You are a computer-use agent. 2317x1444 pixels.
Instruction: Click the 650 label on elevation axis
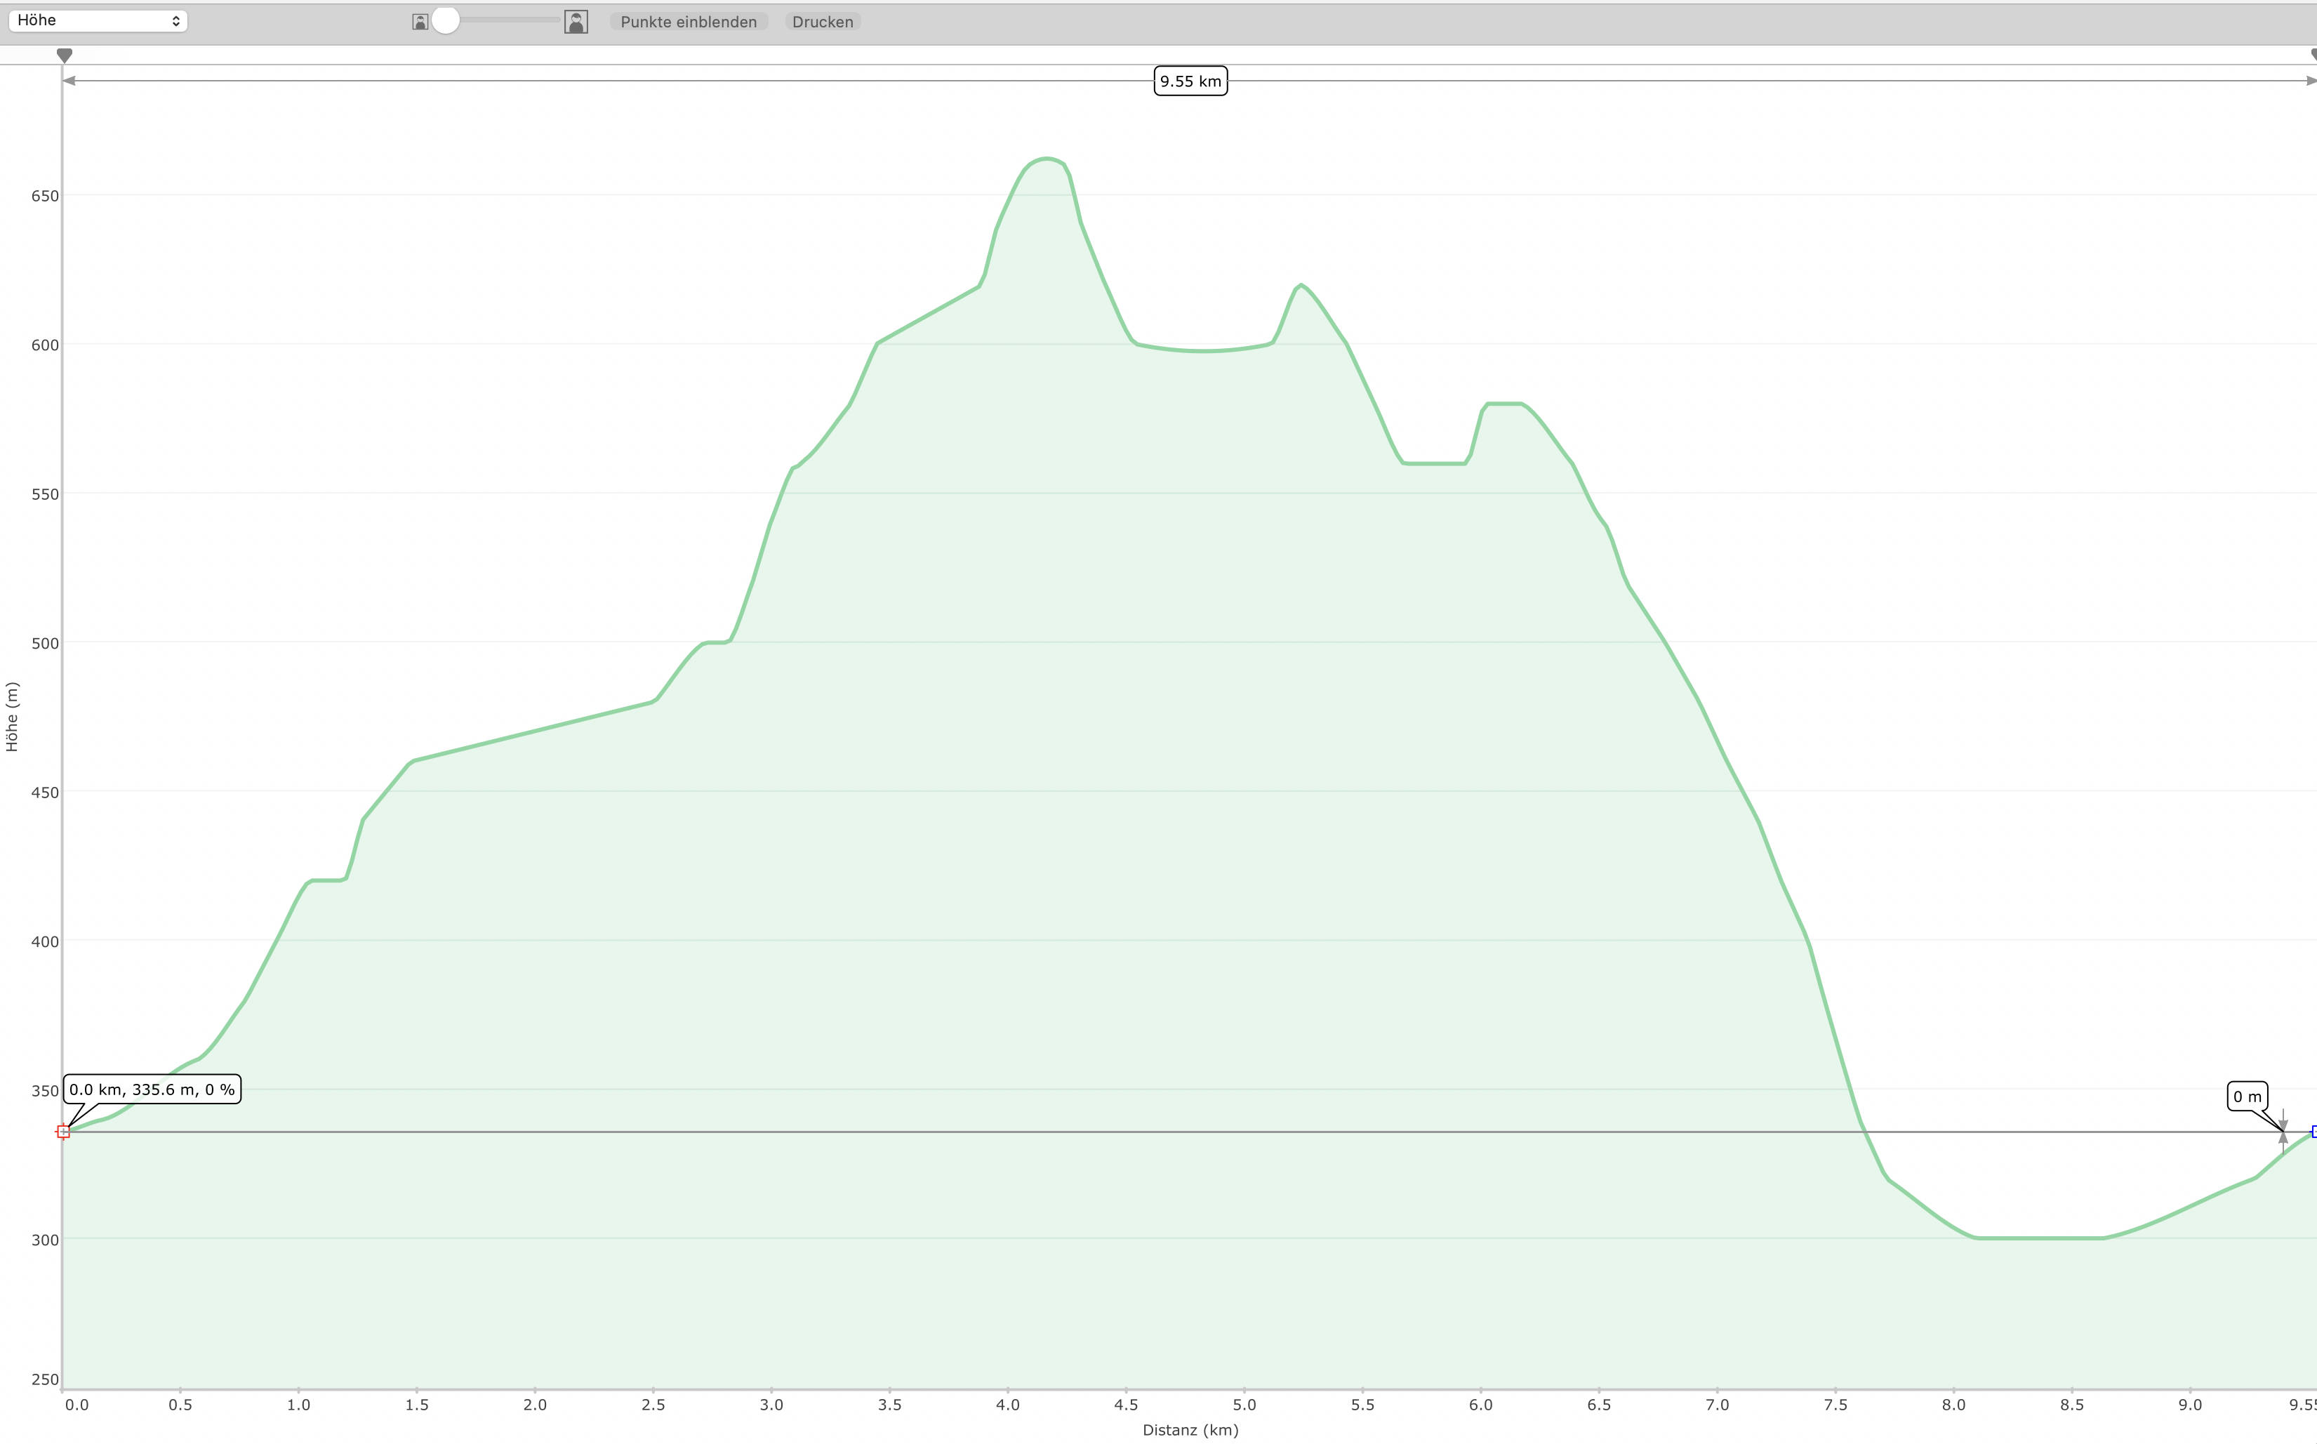[45, 196]
